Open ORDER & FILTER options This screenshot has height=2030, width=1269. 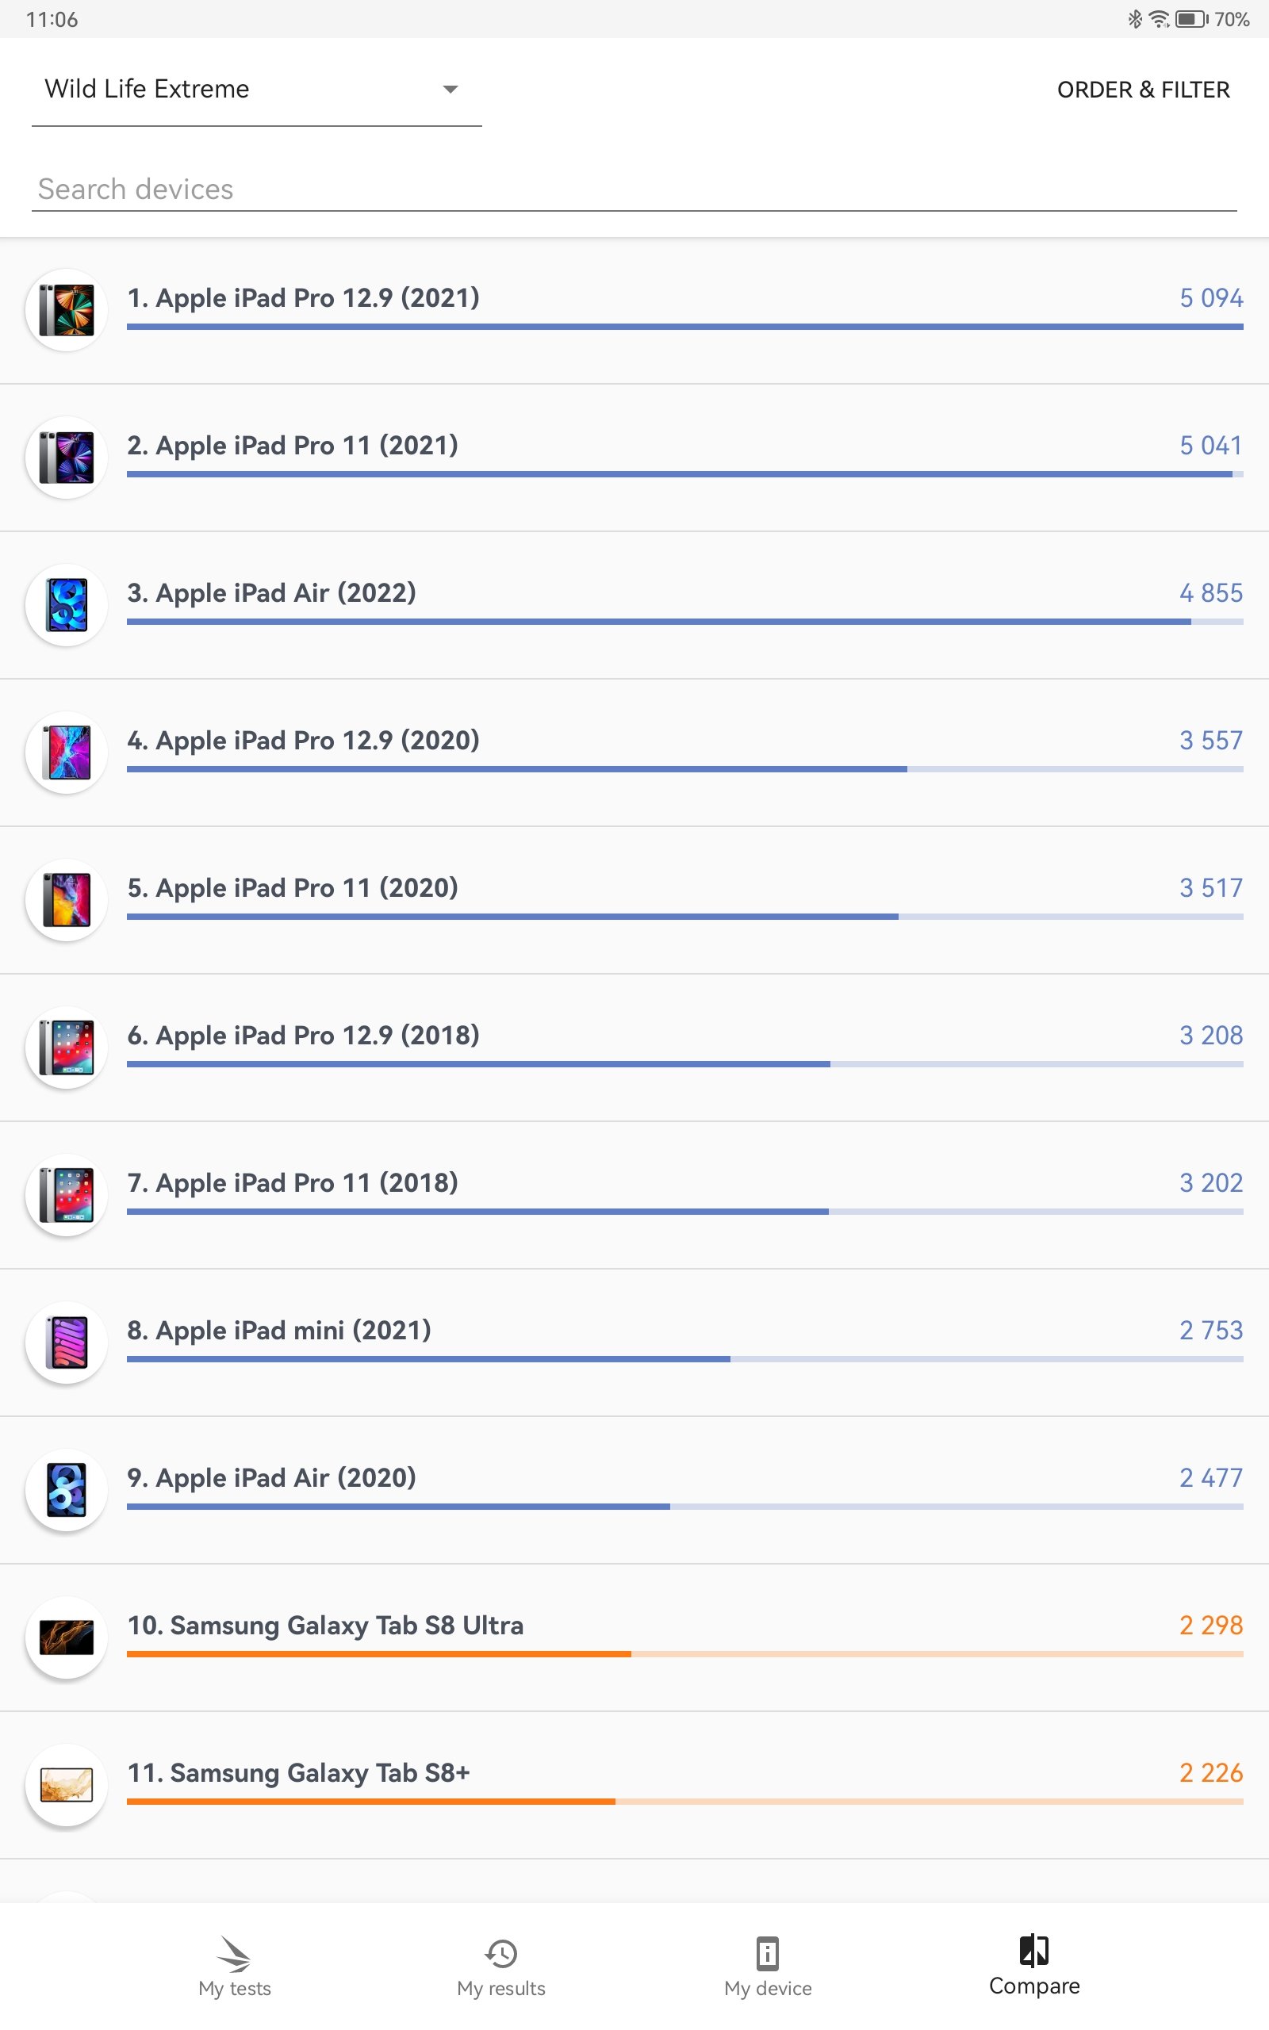point(1143,90)
